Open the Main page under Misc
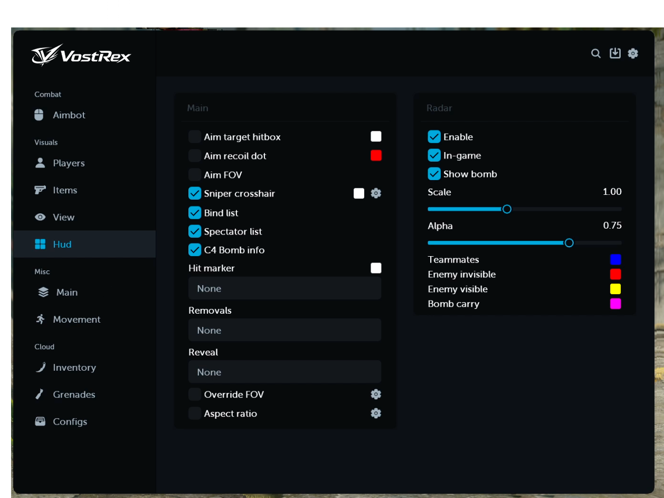Screen dimensions: 664x498 (65, 292)
